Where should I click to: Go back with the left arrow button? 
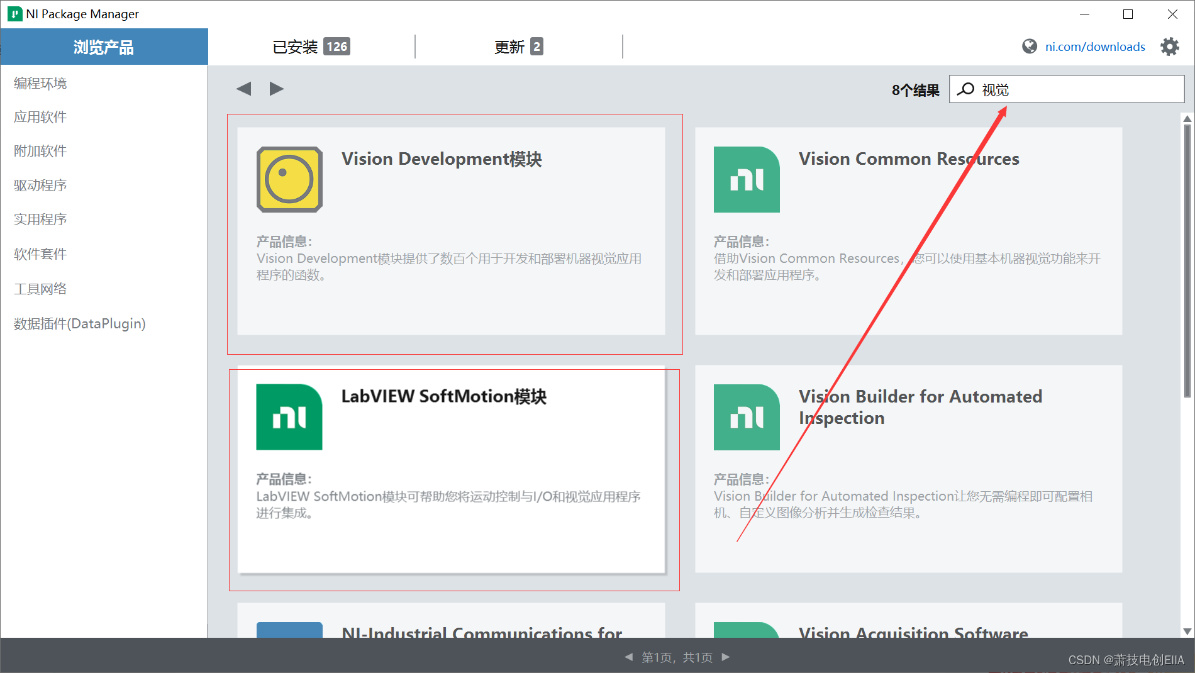[244, 89]
